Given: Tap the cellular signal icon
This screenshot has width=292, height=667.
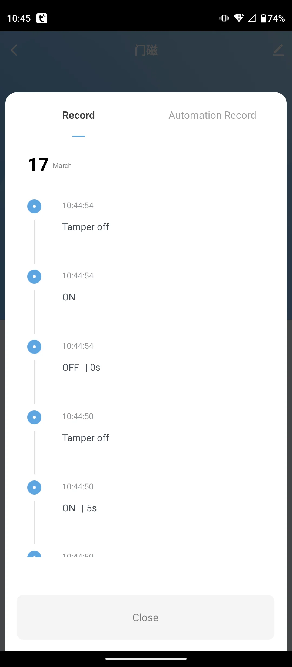Looking at the screenshot, I should (252, 18).
